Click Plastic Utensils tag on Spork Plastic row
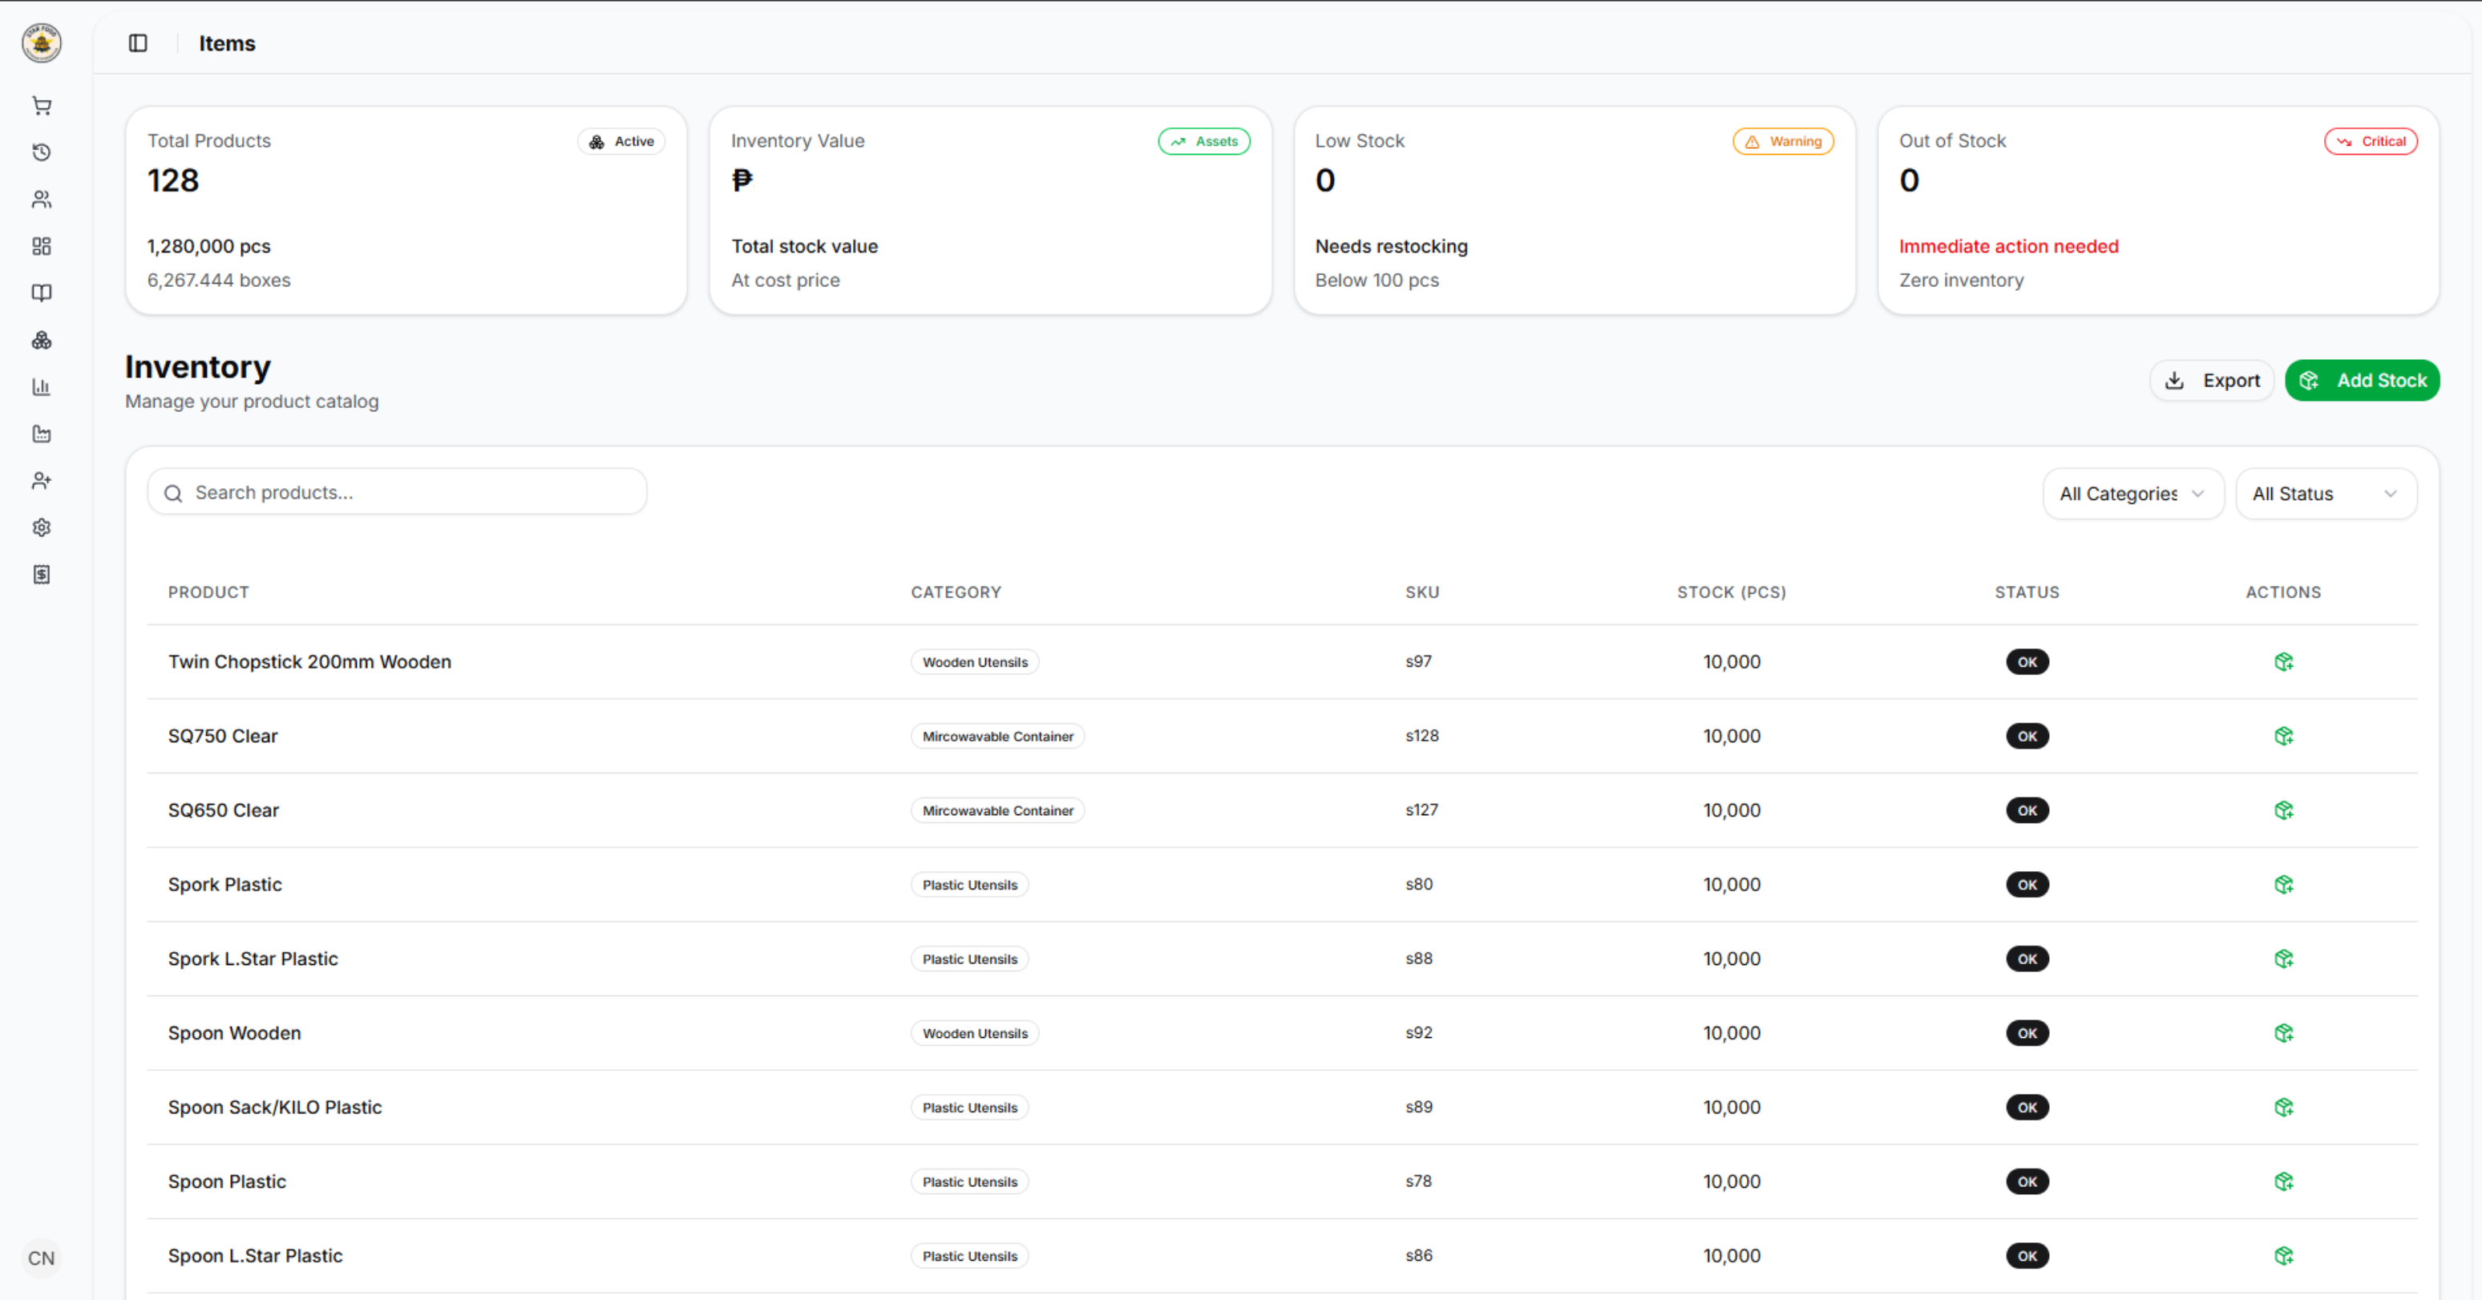 pyautogui.click(x=969, y=885)
